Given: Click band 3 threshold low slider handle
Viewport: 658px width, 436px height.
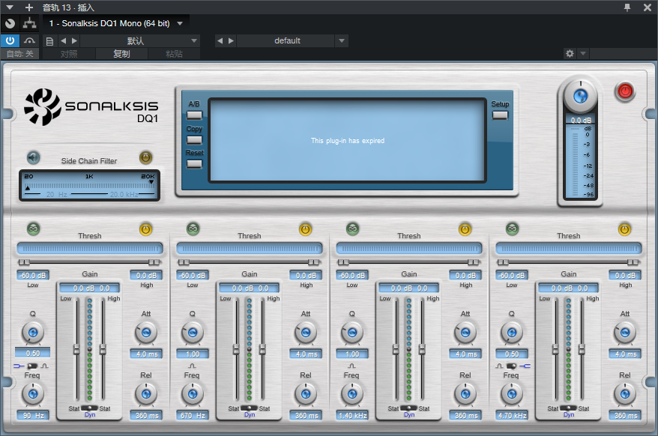Looking at the screenshot, I should coord(343,262).
